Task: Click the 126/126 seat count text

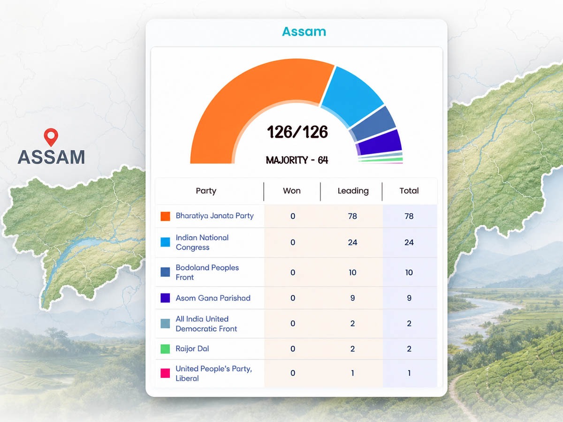Action: pyautogui.click(x=297, y=132)
